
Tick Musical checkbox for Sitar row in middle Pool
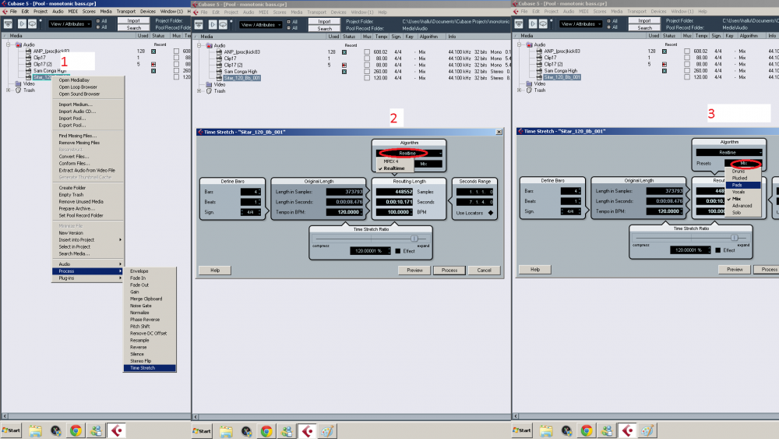pyautogui.click(x=367, y=78)
